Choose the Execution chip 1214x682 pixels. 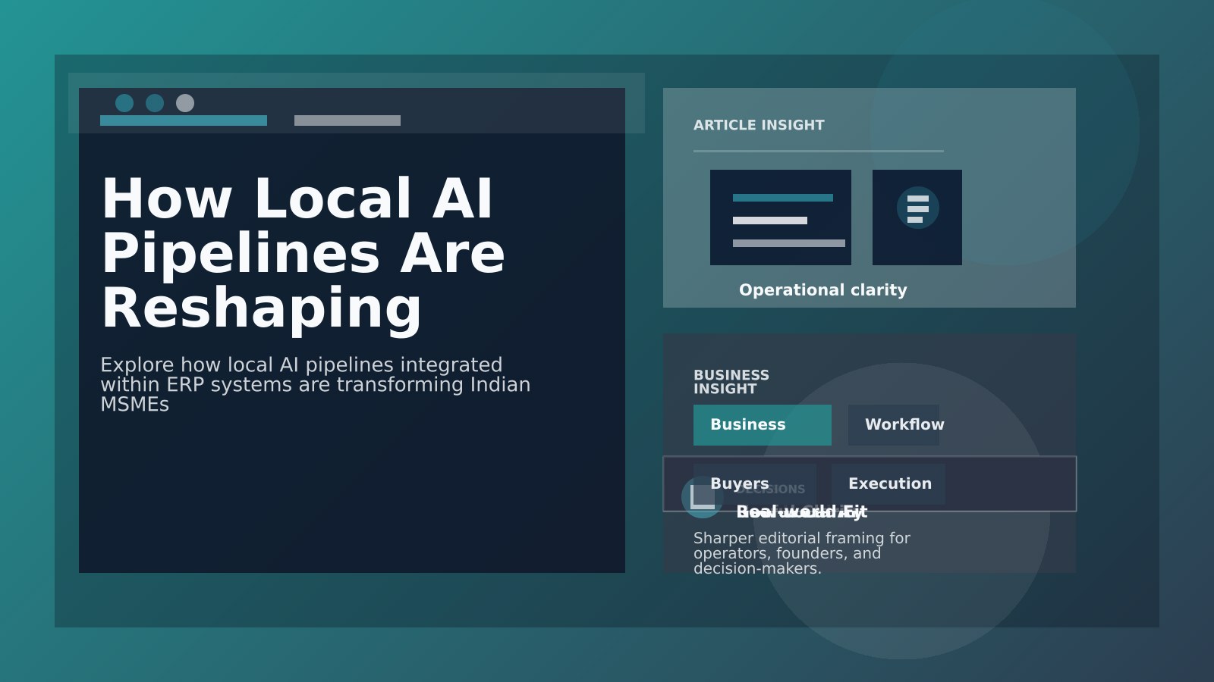click(888, 484)
